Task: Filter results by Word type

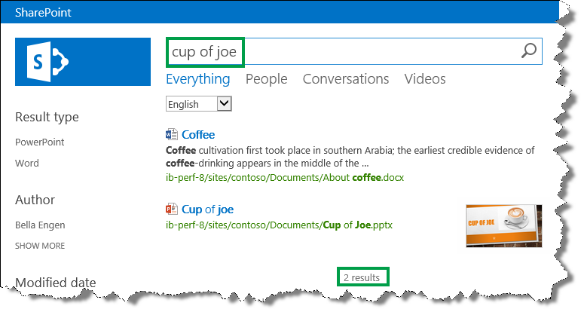Action: pos(27,163)
